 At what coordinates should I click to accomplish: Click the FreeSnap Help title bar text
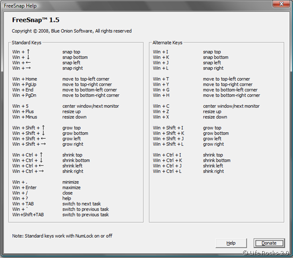tap(20, 6)
